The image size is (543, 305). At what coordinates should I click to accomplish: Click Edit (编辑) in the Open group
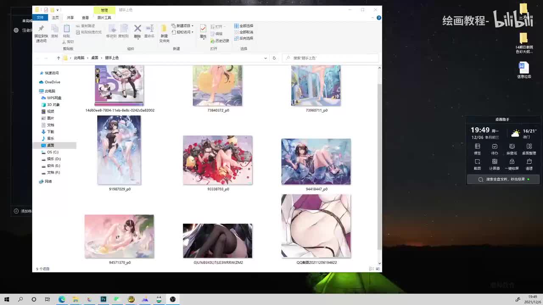[216, 34]
